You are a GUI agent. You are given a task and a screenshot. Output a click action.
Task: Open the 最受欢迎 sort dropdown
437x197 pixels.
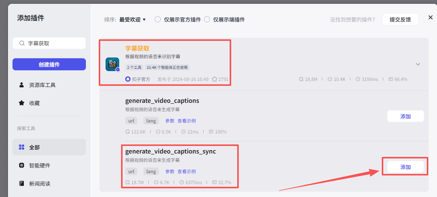[132, 20]
